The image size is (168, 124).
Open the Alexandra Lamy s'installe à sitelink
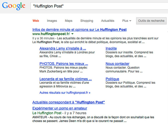(x=63, y=48)
